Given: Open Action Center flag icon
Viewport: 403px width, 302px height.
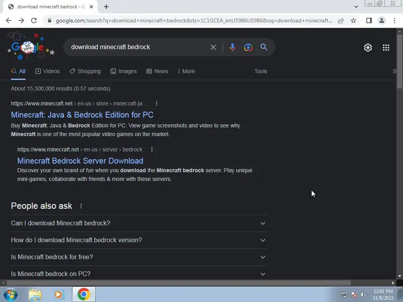Looking at the screenshot, I should [x=354, y=295].
